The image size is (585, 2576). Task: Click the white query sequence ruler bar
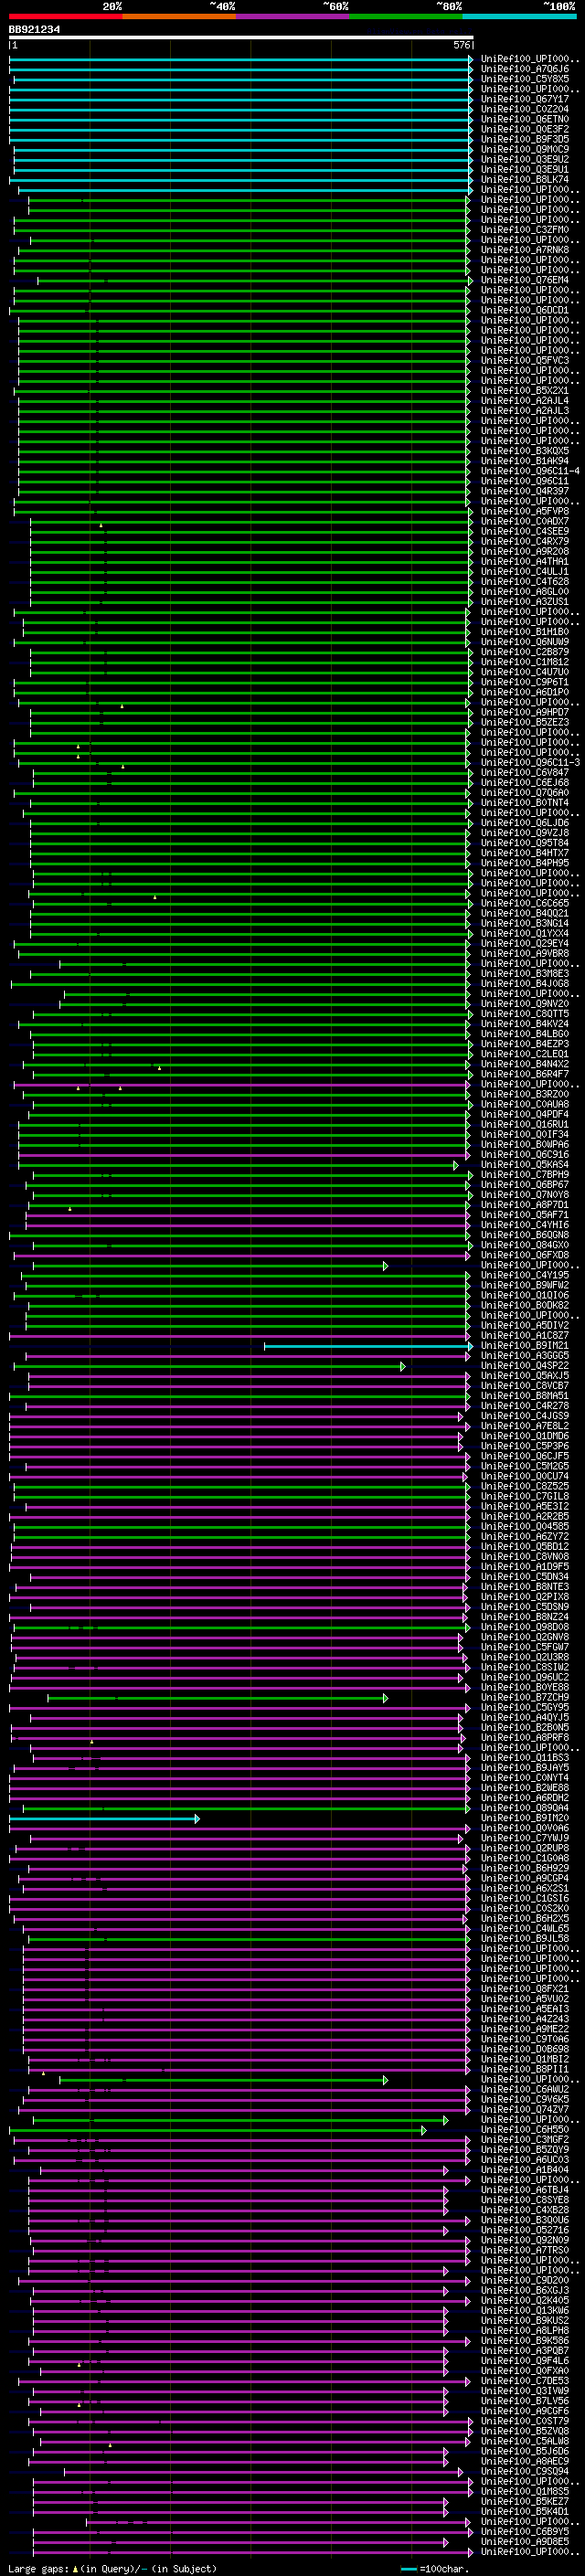[x=241, y=38]
